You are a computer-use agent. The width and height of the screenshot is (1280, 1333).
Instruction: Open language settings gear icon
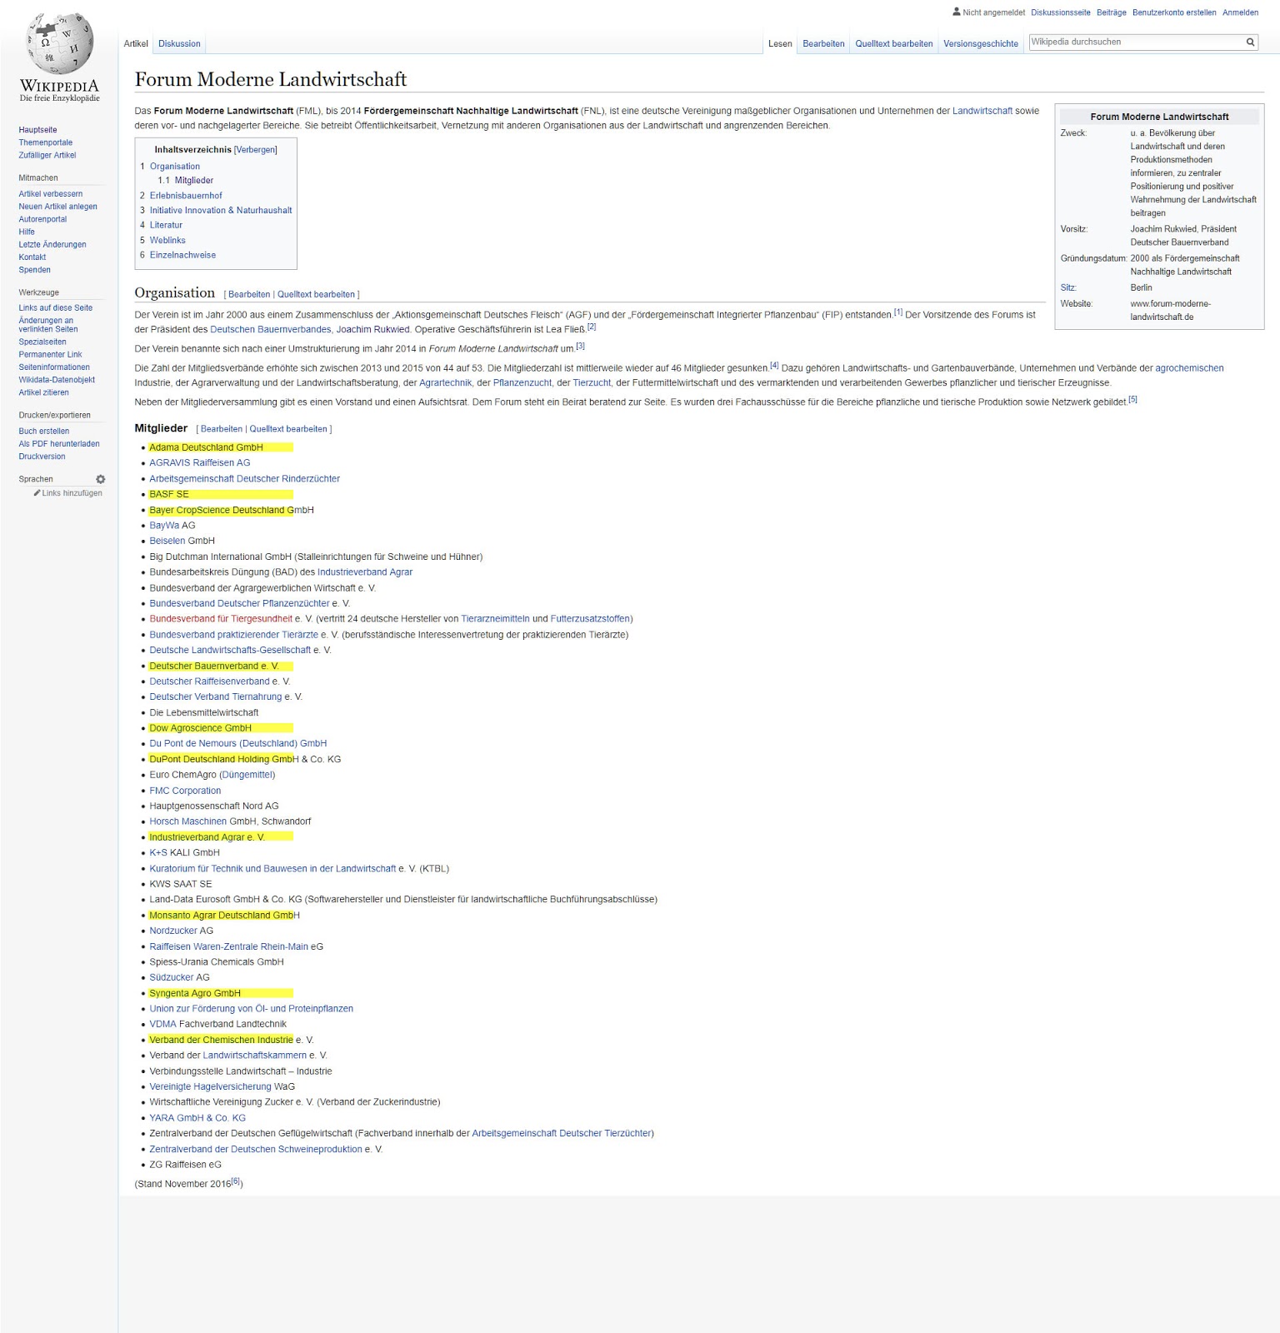pyautogui.click(x=101, y=479)
